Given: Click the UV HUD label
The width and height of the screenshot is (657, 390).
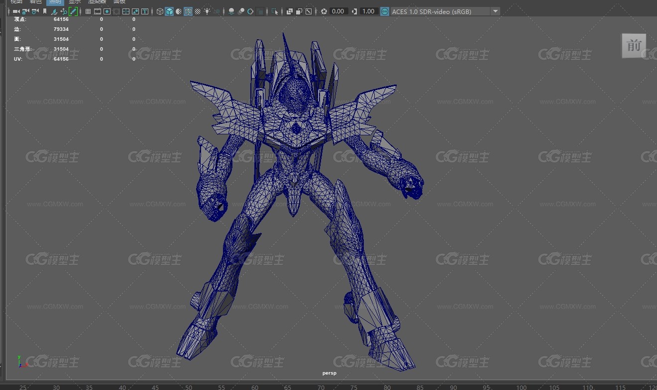Looking at the screenshot, I should [18, 59].
